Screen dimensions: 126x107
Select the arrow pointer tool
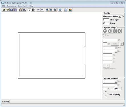click(30, 10)
